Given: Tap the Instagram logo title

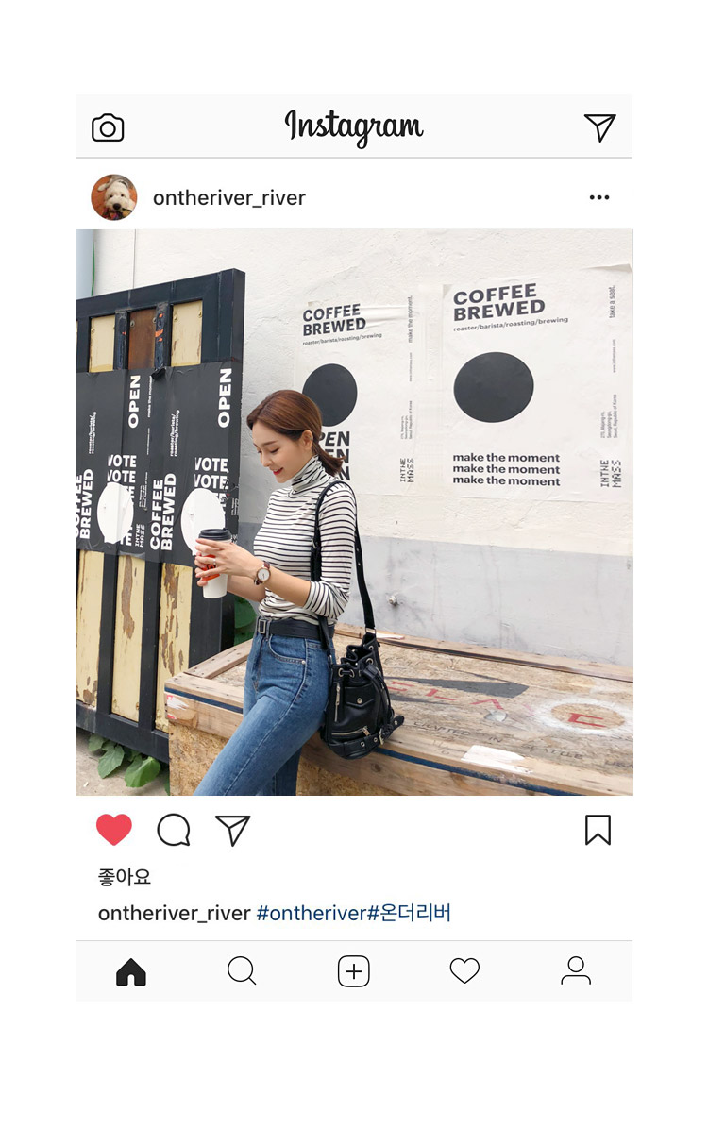Looking at the screenshot, I should pyautogui.click(x=354, y=127).
